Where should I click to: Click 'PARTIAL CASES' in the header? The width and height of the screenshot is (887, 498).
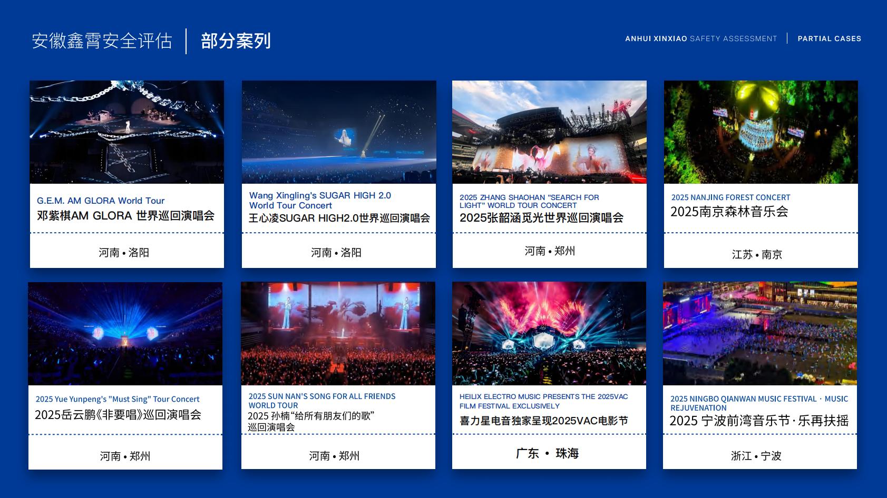click(x=829, y=38)
